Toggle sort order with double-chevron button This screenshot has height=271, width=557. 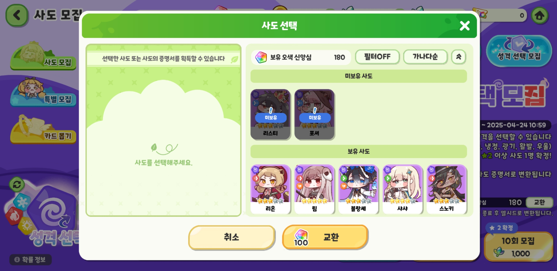459,57
